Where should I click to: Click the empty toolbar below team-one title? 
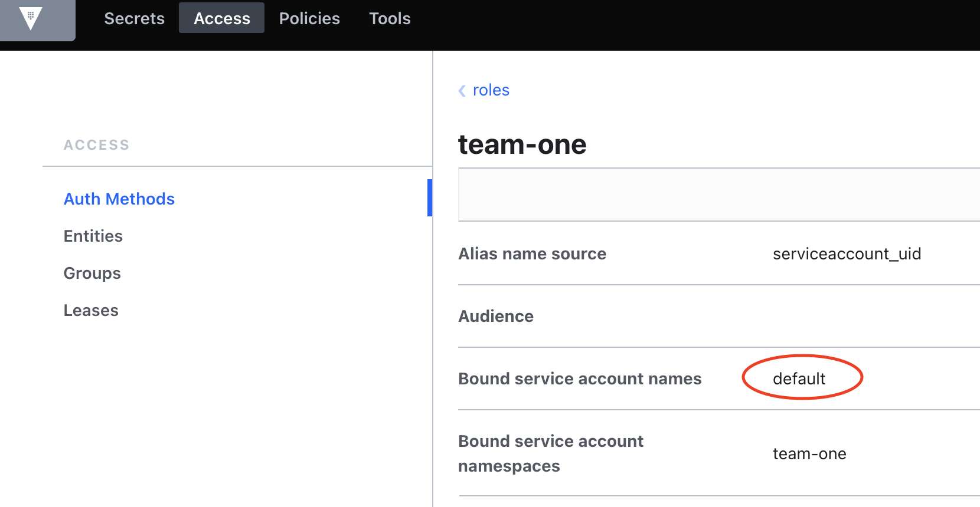click(x=718, y=195)
